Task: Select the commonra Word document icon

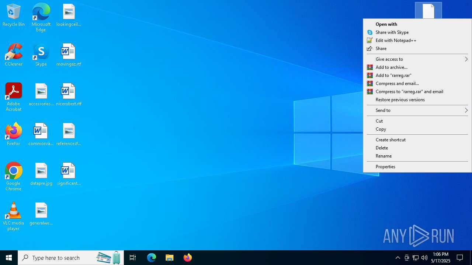Action: click(x=41, y=135)
